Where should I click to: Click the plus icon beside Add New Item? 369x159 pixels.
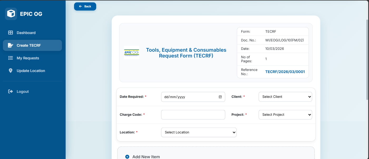127,157
